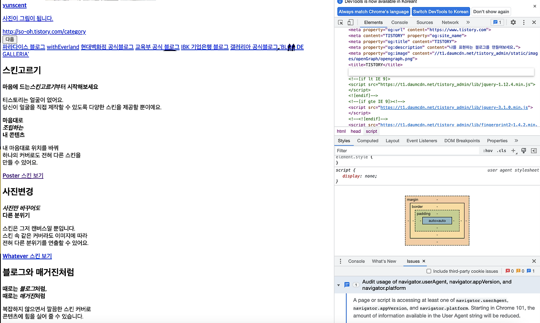Close the bottom drawer
Screen dimensions: 540x323
(534, 261)
